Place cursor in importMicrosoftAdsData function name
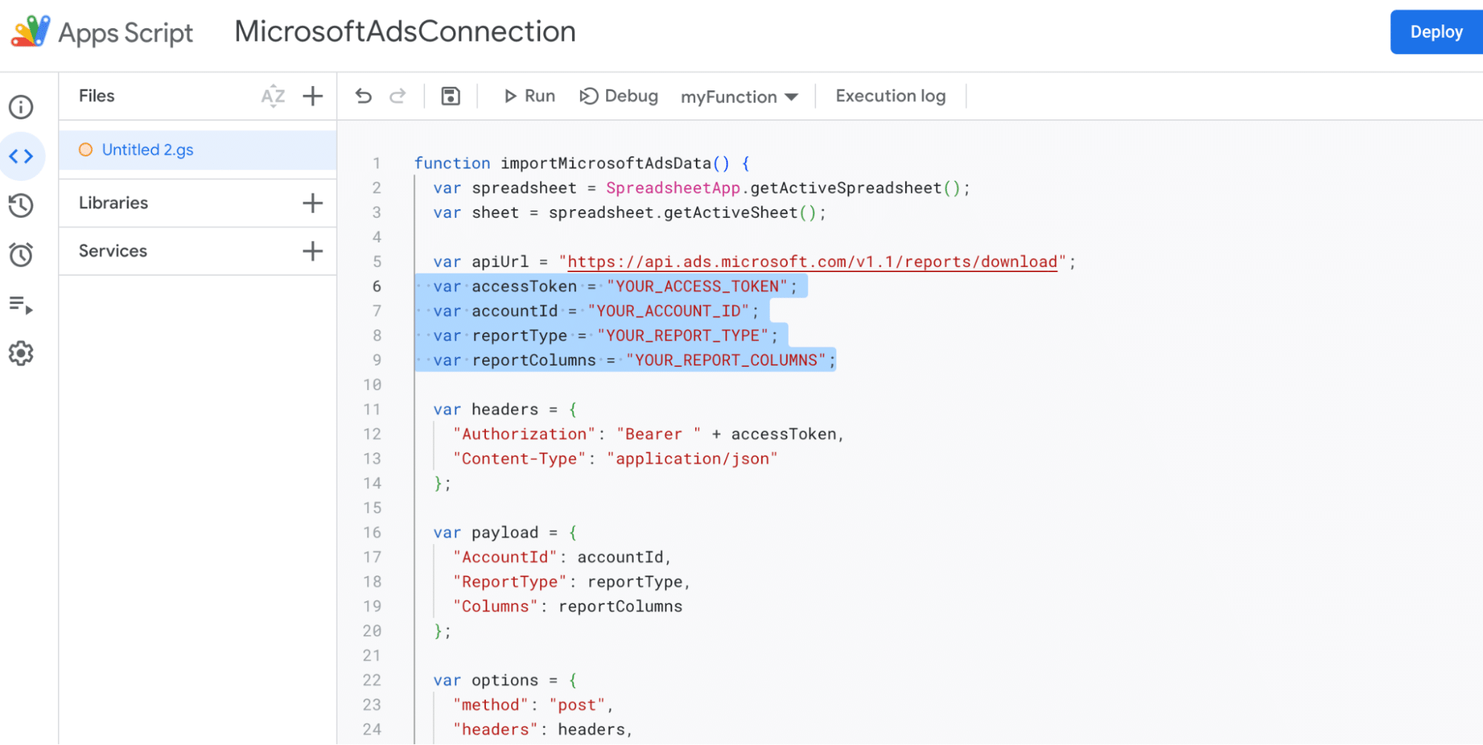 [605, 163]
